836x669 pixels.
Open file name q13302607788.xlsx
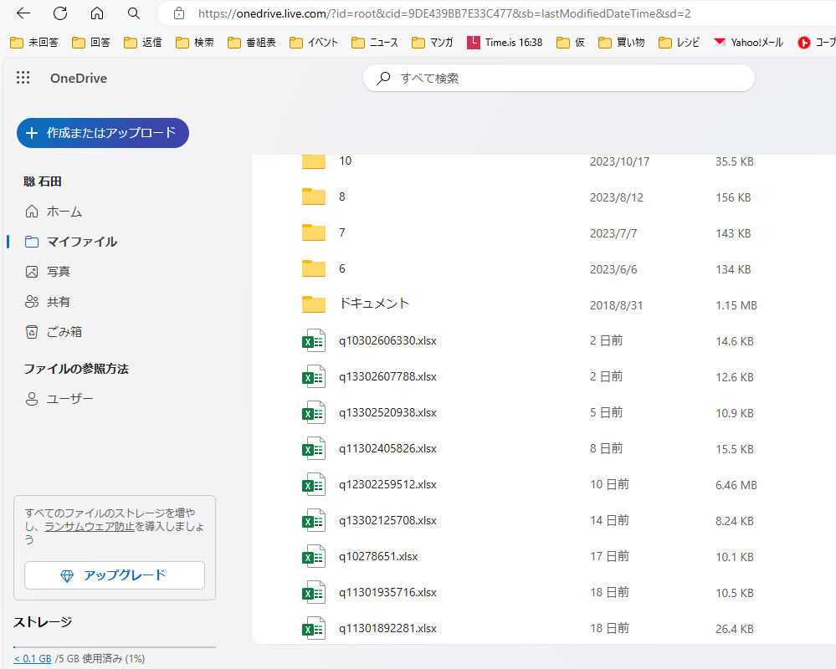[387, 376]
